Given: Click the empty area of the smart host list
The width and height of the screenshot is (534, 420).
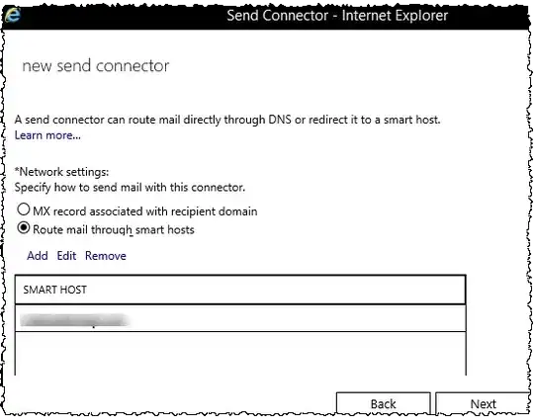Looking at the screenshot, I should tap(240, 354).
